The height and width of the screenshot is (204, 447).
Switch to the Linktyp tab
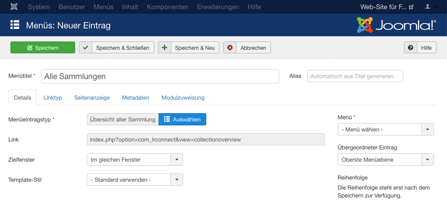[x=53, y=97]
